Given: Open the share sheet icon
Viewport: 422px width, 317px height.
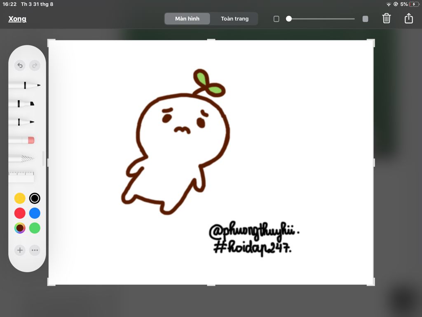Looking at the screenshot, I should point(408,18).
